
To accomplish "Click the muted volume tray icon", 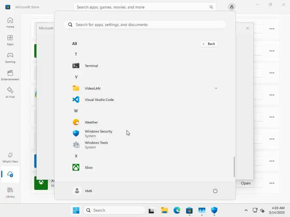I will coord(262,210).
